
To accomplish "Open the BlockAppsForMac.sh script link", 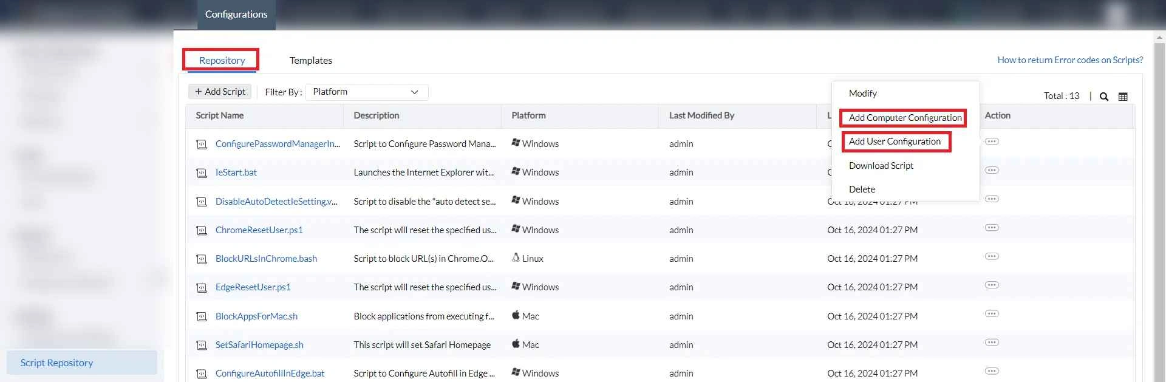I will 256,316.
